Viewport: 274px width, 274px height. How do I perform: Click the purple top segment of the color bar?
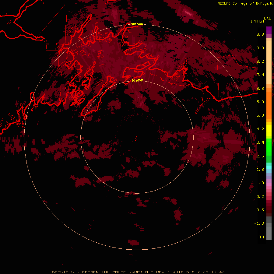(269, 30)
